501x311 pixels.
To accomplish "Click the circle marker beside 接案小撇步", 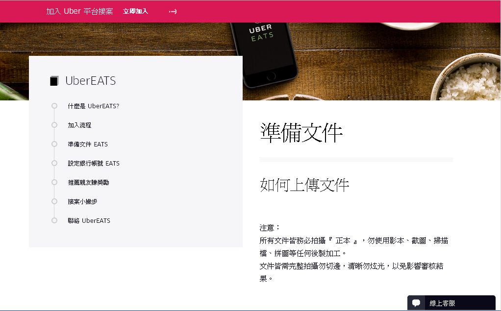I will [x=54, y=201].
